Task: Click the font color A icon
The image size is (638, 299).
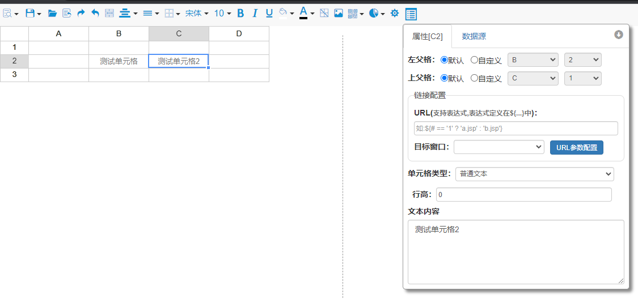Action: pyautogui.click(x=303, y=12)
